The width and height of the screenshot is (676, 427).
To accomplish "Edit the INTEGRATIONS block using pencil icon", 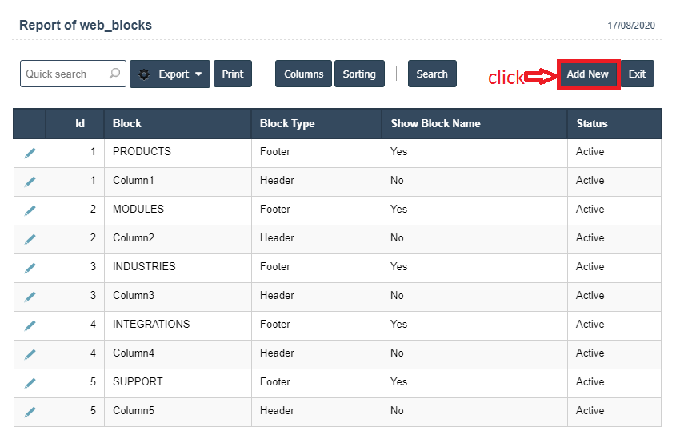I will pos(30,325).
